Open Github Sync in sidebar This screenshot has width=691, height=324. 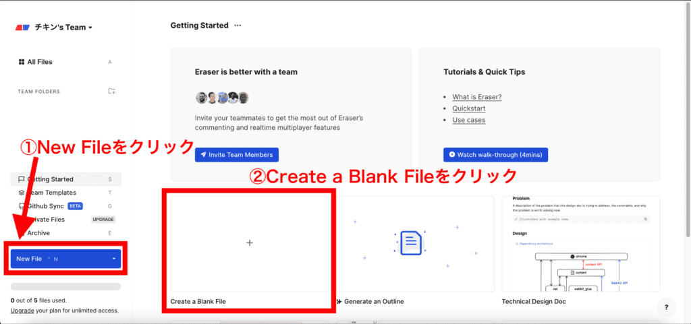65,206
